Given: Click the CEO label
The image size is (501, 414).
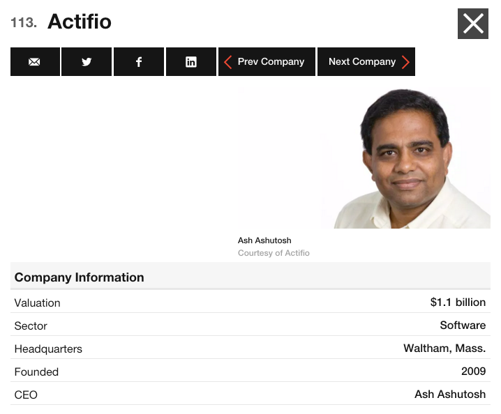Looking at the screenshot, I should (x=26, y=395).
